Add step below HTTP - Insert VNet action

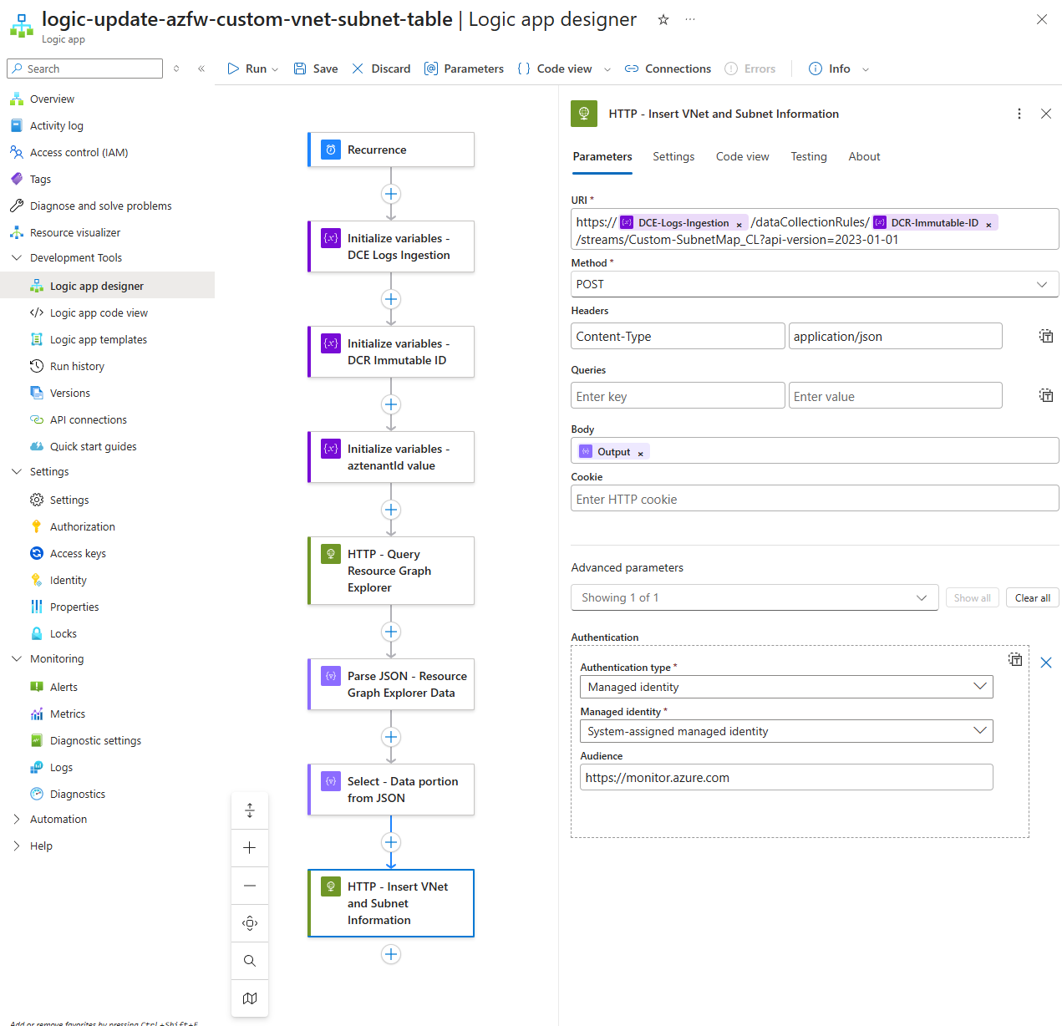tap(391, 954)
